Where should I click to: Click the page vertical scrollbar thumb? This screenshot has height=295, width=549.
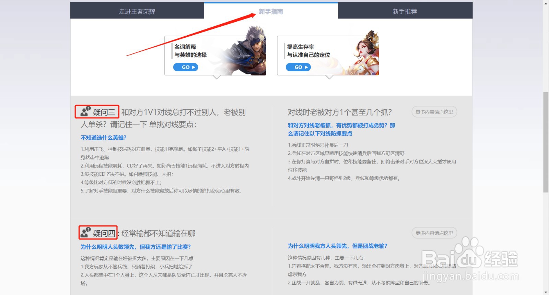click(546, 142)
